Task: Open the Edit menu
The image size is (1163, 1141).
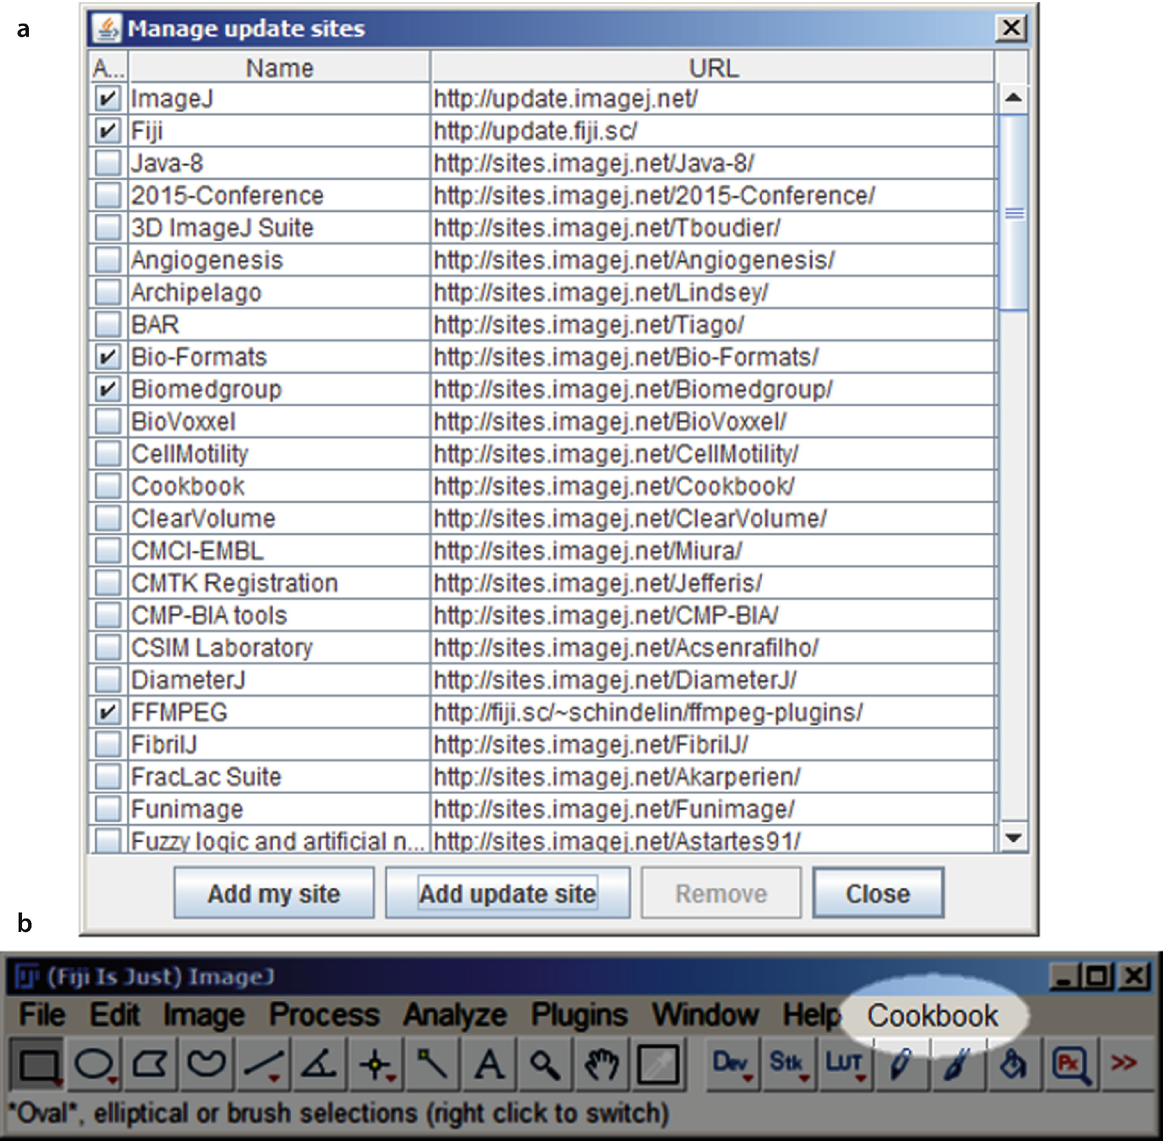Action: click(115, 1015)
